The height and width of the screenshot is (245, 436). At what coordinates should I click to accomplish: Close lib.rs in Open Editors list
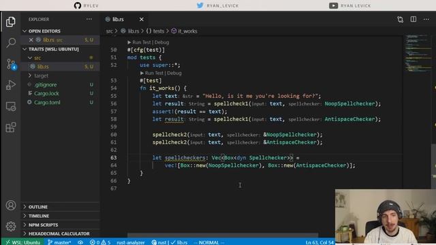(31, 40)
